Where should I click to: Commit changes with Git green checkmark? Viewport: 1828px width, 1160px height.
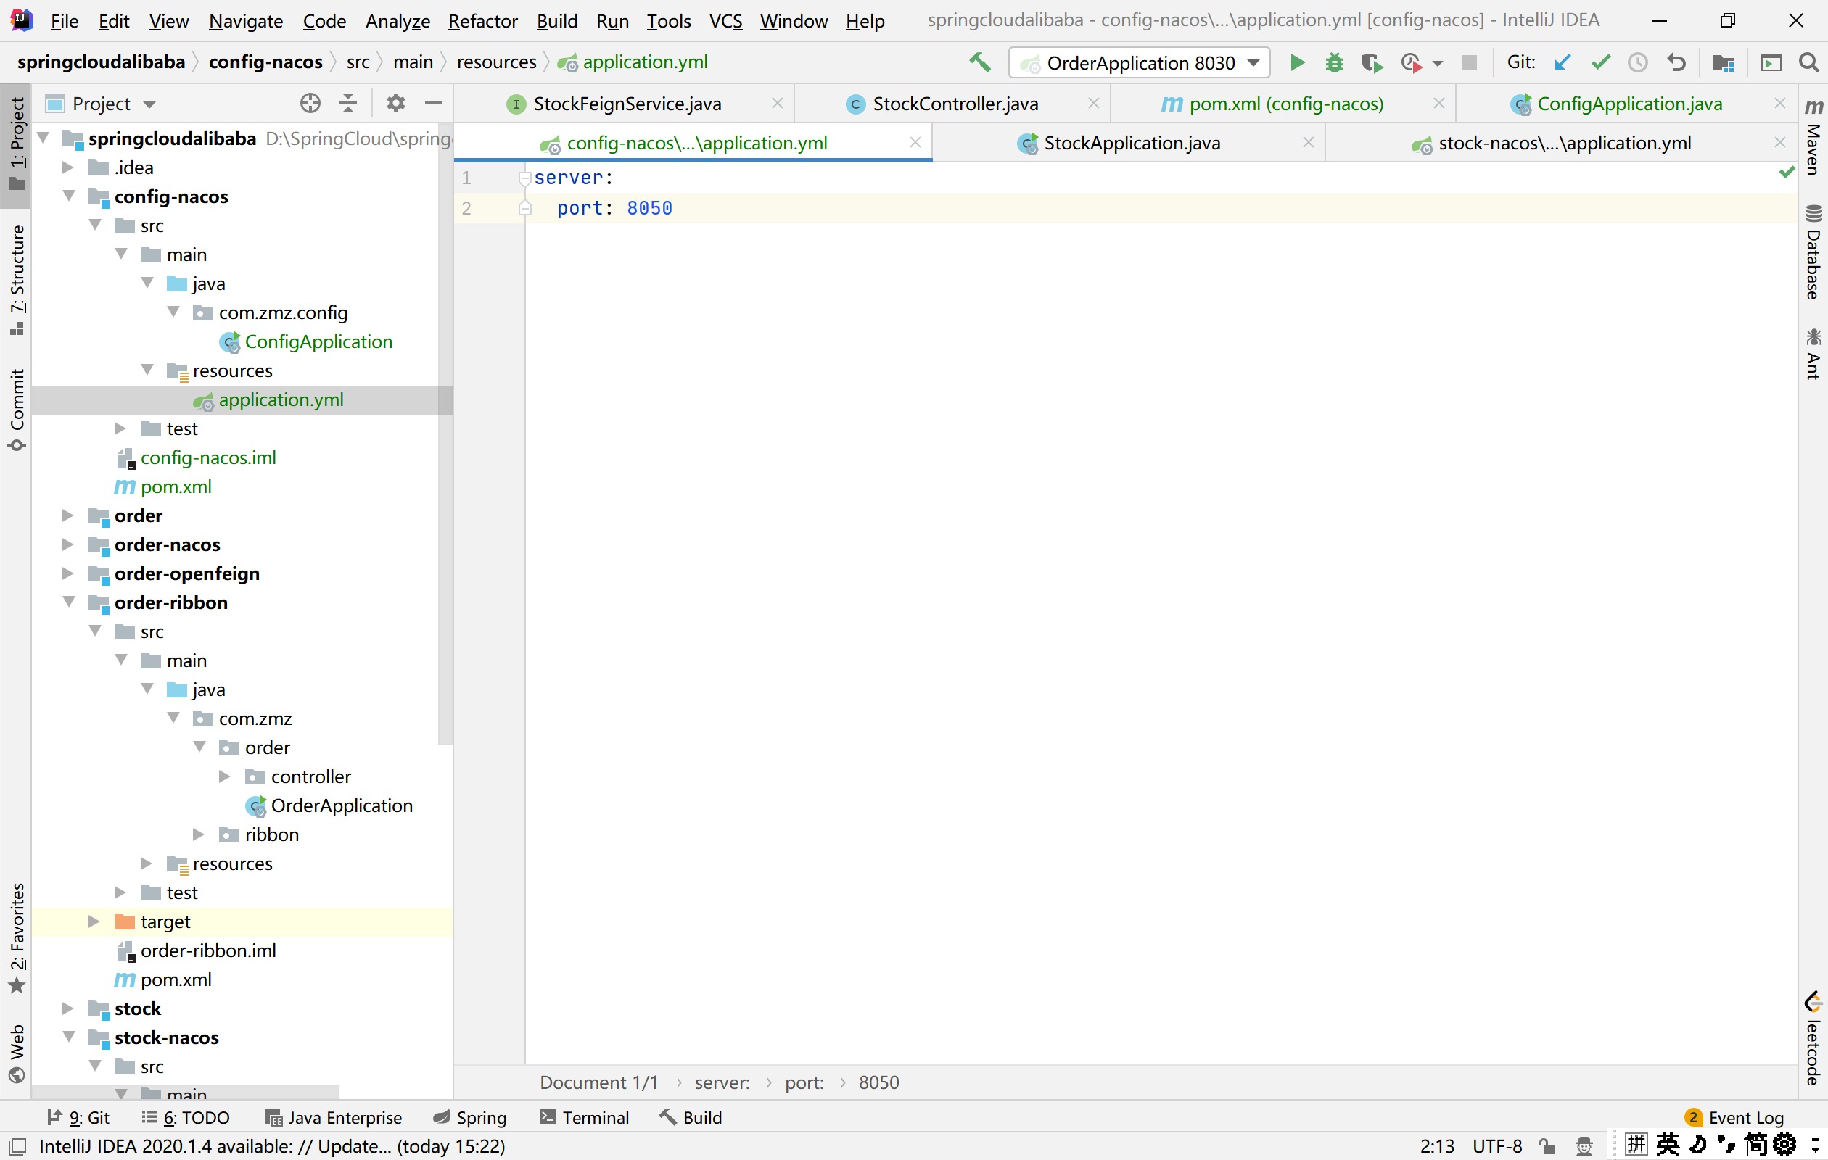[1601, 62]
